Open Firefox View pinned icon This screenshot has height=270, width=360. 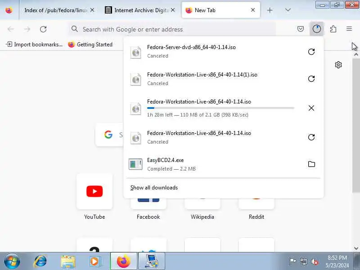click(9, 10)
